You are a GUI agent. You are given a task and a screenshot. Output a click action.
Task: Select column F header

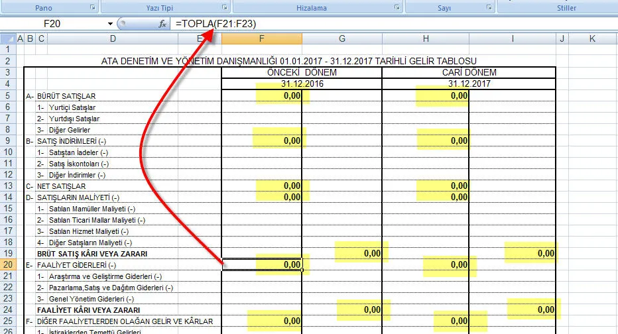point(262,39)
